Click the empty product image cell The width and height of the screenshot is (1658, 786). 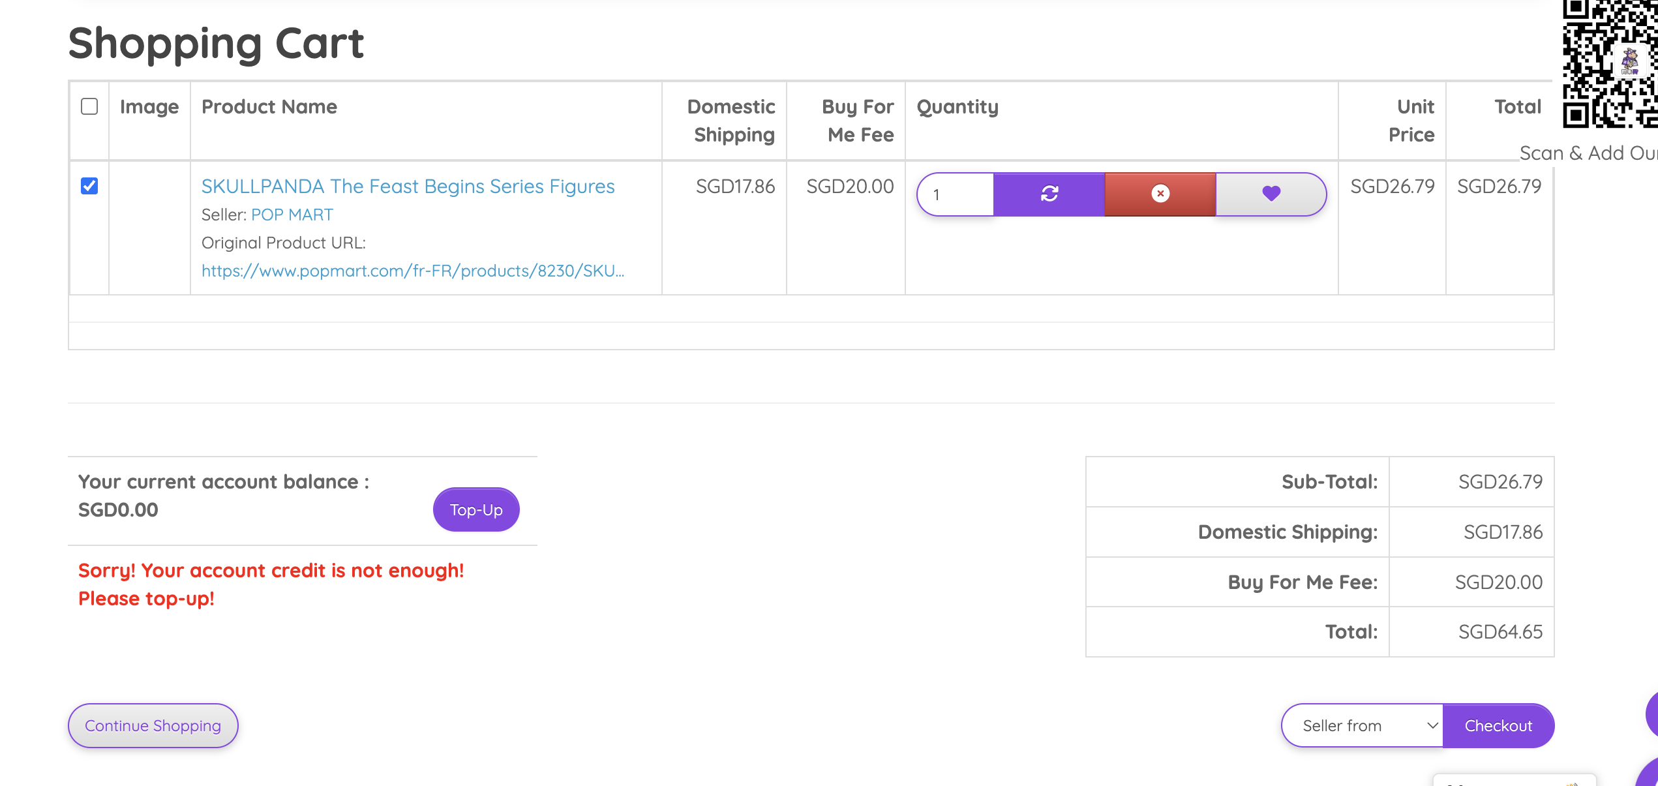tap(149, 228)
